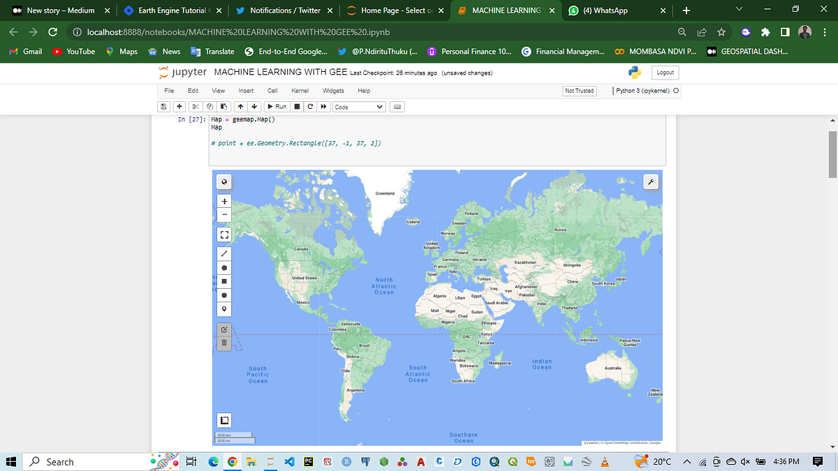Run the current cell
This screenshot has width=838, height=471.
pyautogui.click(x=277, y=106)
